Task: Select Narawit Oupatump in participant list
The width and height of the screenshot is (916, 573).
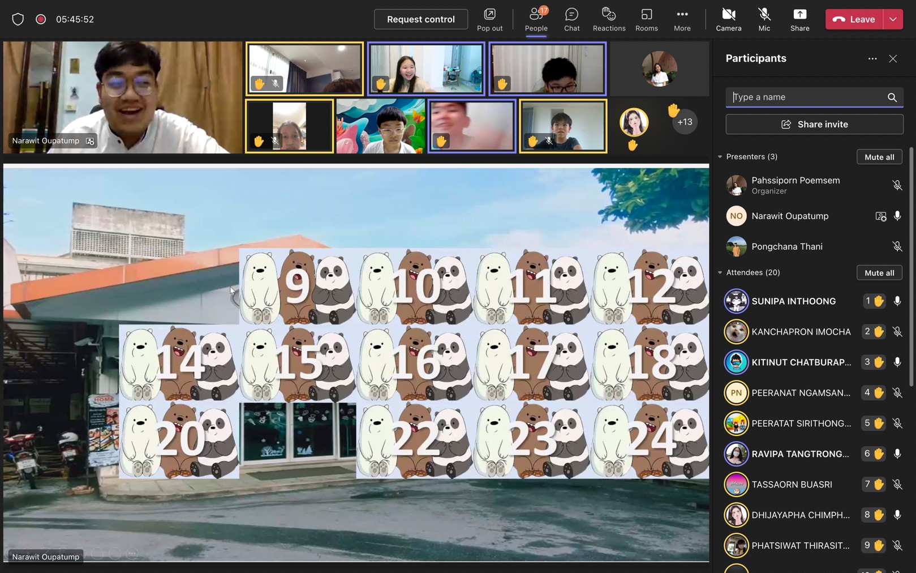Action: [x=790, y=216]
